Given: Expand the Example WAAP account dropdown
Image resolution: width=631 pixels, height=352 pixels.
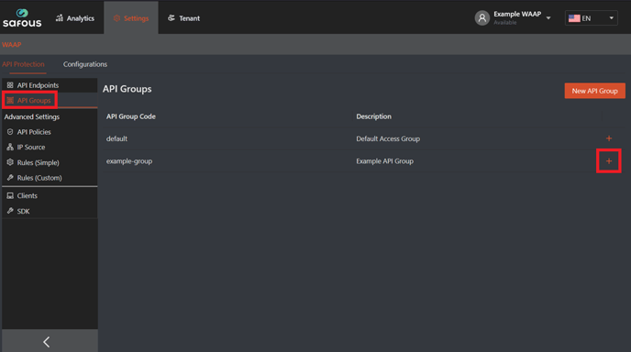Looking at the screenshot, I should coord(548,18).
